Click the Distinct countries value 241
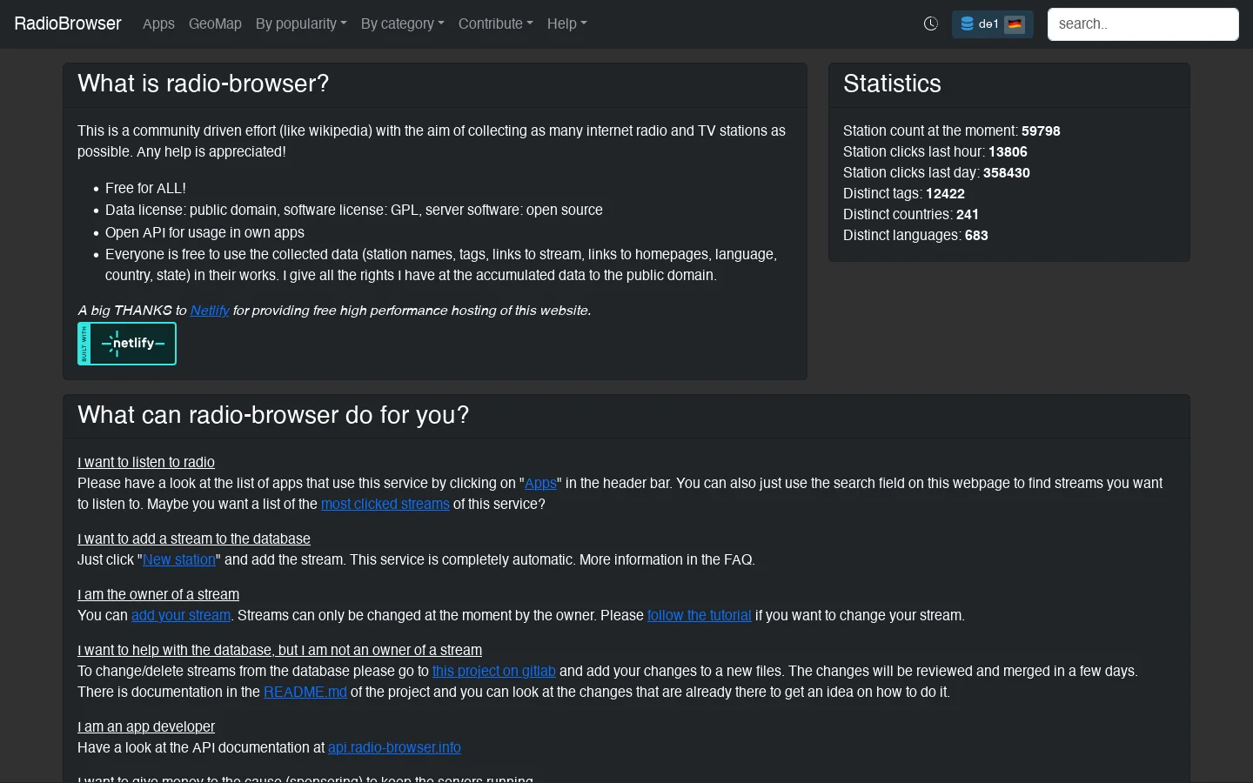The height and width of the screenshot is (783, 1253). (968, 215)
